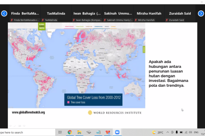Screen dimensions: 205x136
Task: Click the muted mic icon beside Mirzha Hanifah
Action: coord(136,20)
